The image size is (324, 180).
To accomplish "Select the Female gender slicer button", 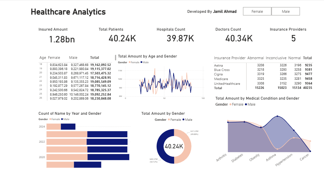I will click(x=257, y=11).
